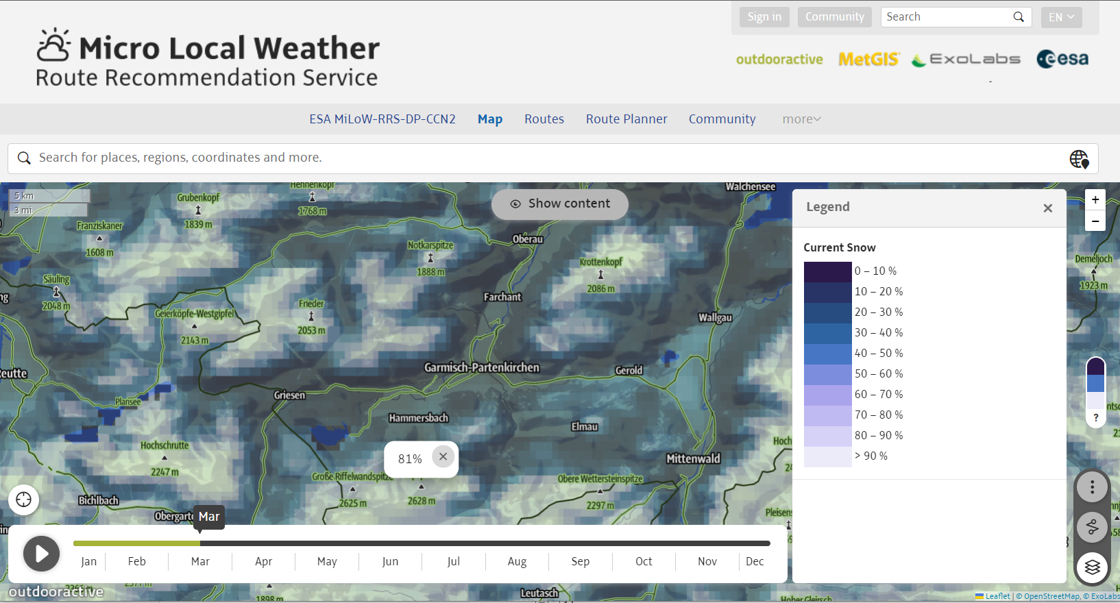
Task: Focus the places and regions search field
Action: tap(552, 158)
